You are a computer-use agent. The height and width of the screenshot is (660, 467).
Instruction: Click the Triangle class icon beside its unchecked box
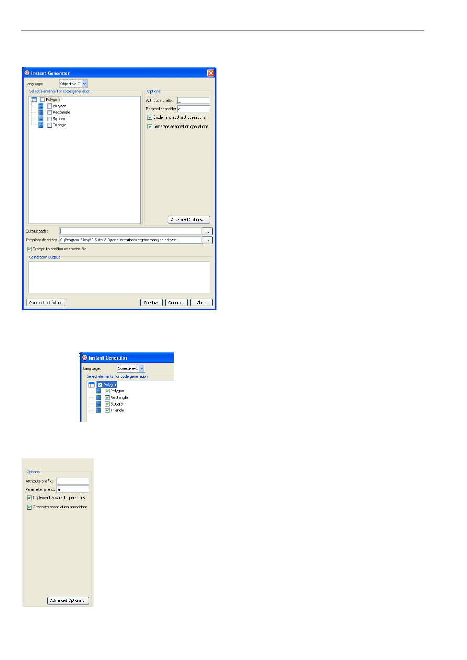[x=41, y=125]
